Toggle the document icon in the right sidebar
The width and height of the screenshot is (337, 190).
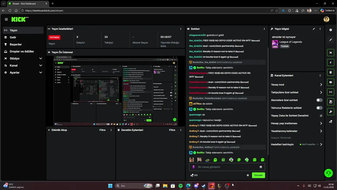pos(331,72)
